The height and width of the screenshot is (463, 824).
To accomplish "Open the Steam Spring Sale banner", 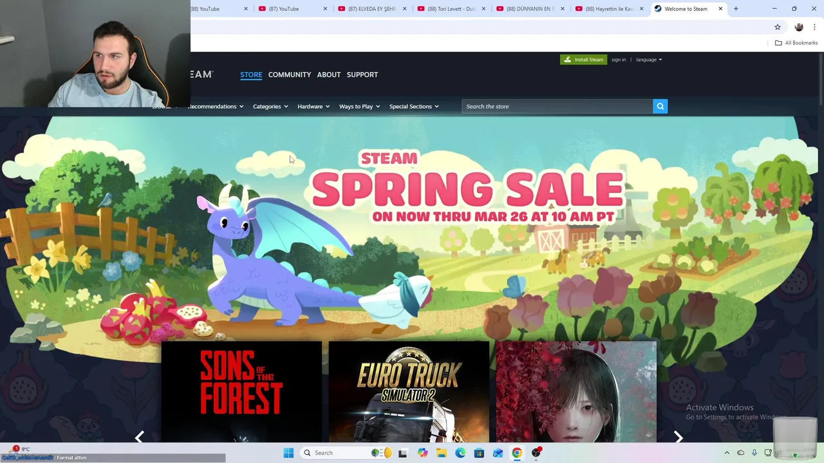I will pyautogui.click(x=412, y=228).
